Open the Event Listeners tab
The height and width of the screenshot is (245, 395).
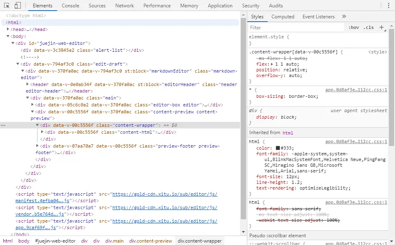point(318,17)
